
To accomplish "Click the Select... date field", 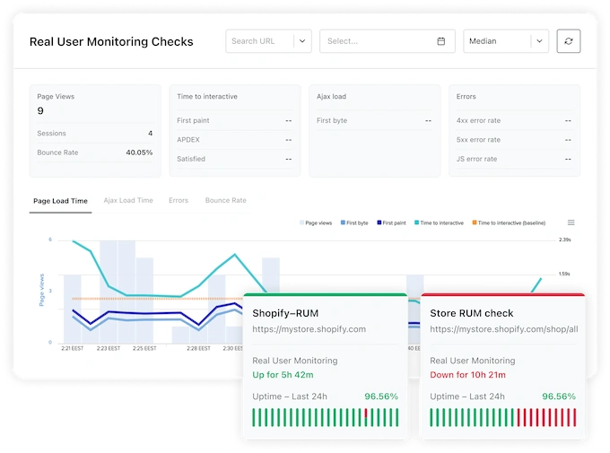I will [x=388, y=41].
